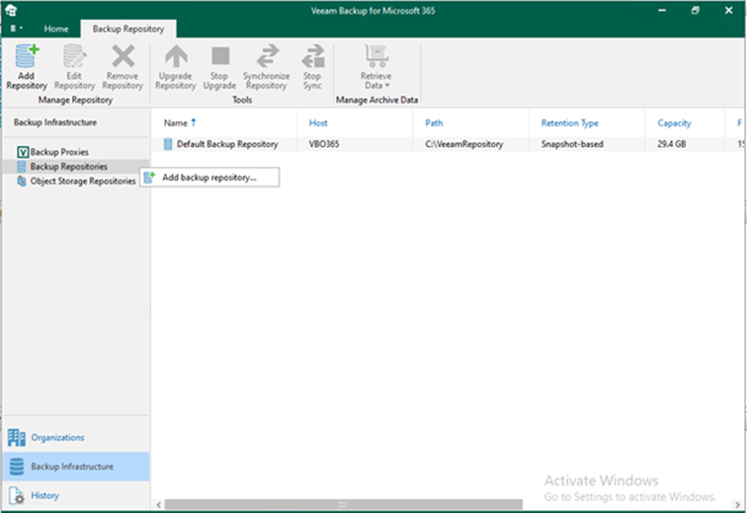Screen dimensions: 747x513
Task: Click the Remove Repository X icon
Action: 123,56
